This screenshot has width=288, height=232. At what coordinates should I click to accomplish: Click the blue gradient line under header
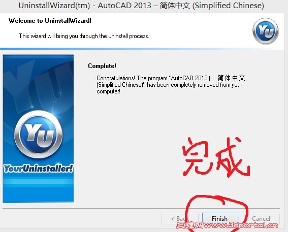[142, 49]
